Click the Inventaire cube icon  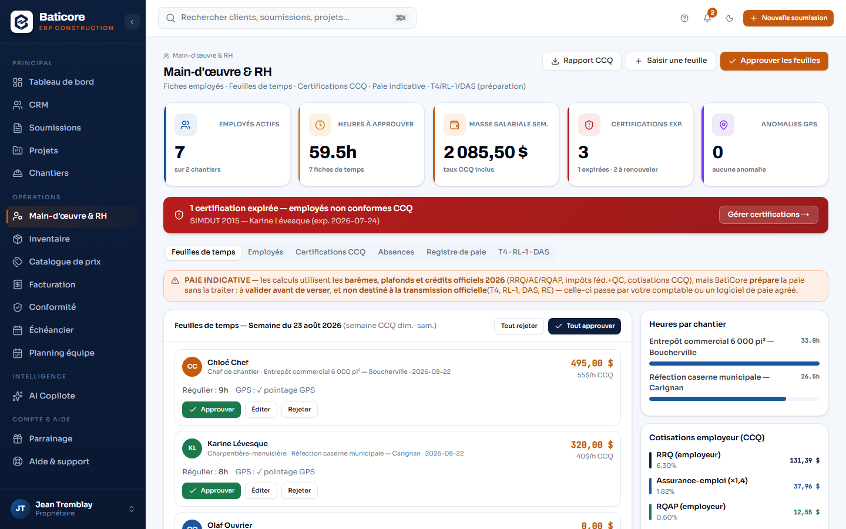point(18,239)
